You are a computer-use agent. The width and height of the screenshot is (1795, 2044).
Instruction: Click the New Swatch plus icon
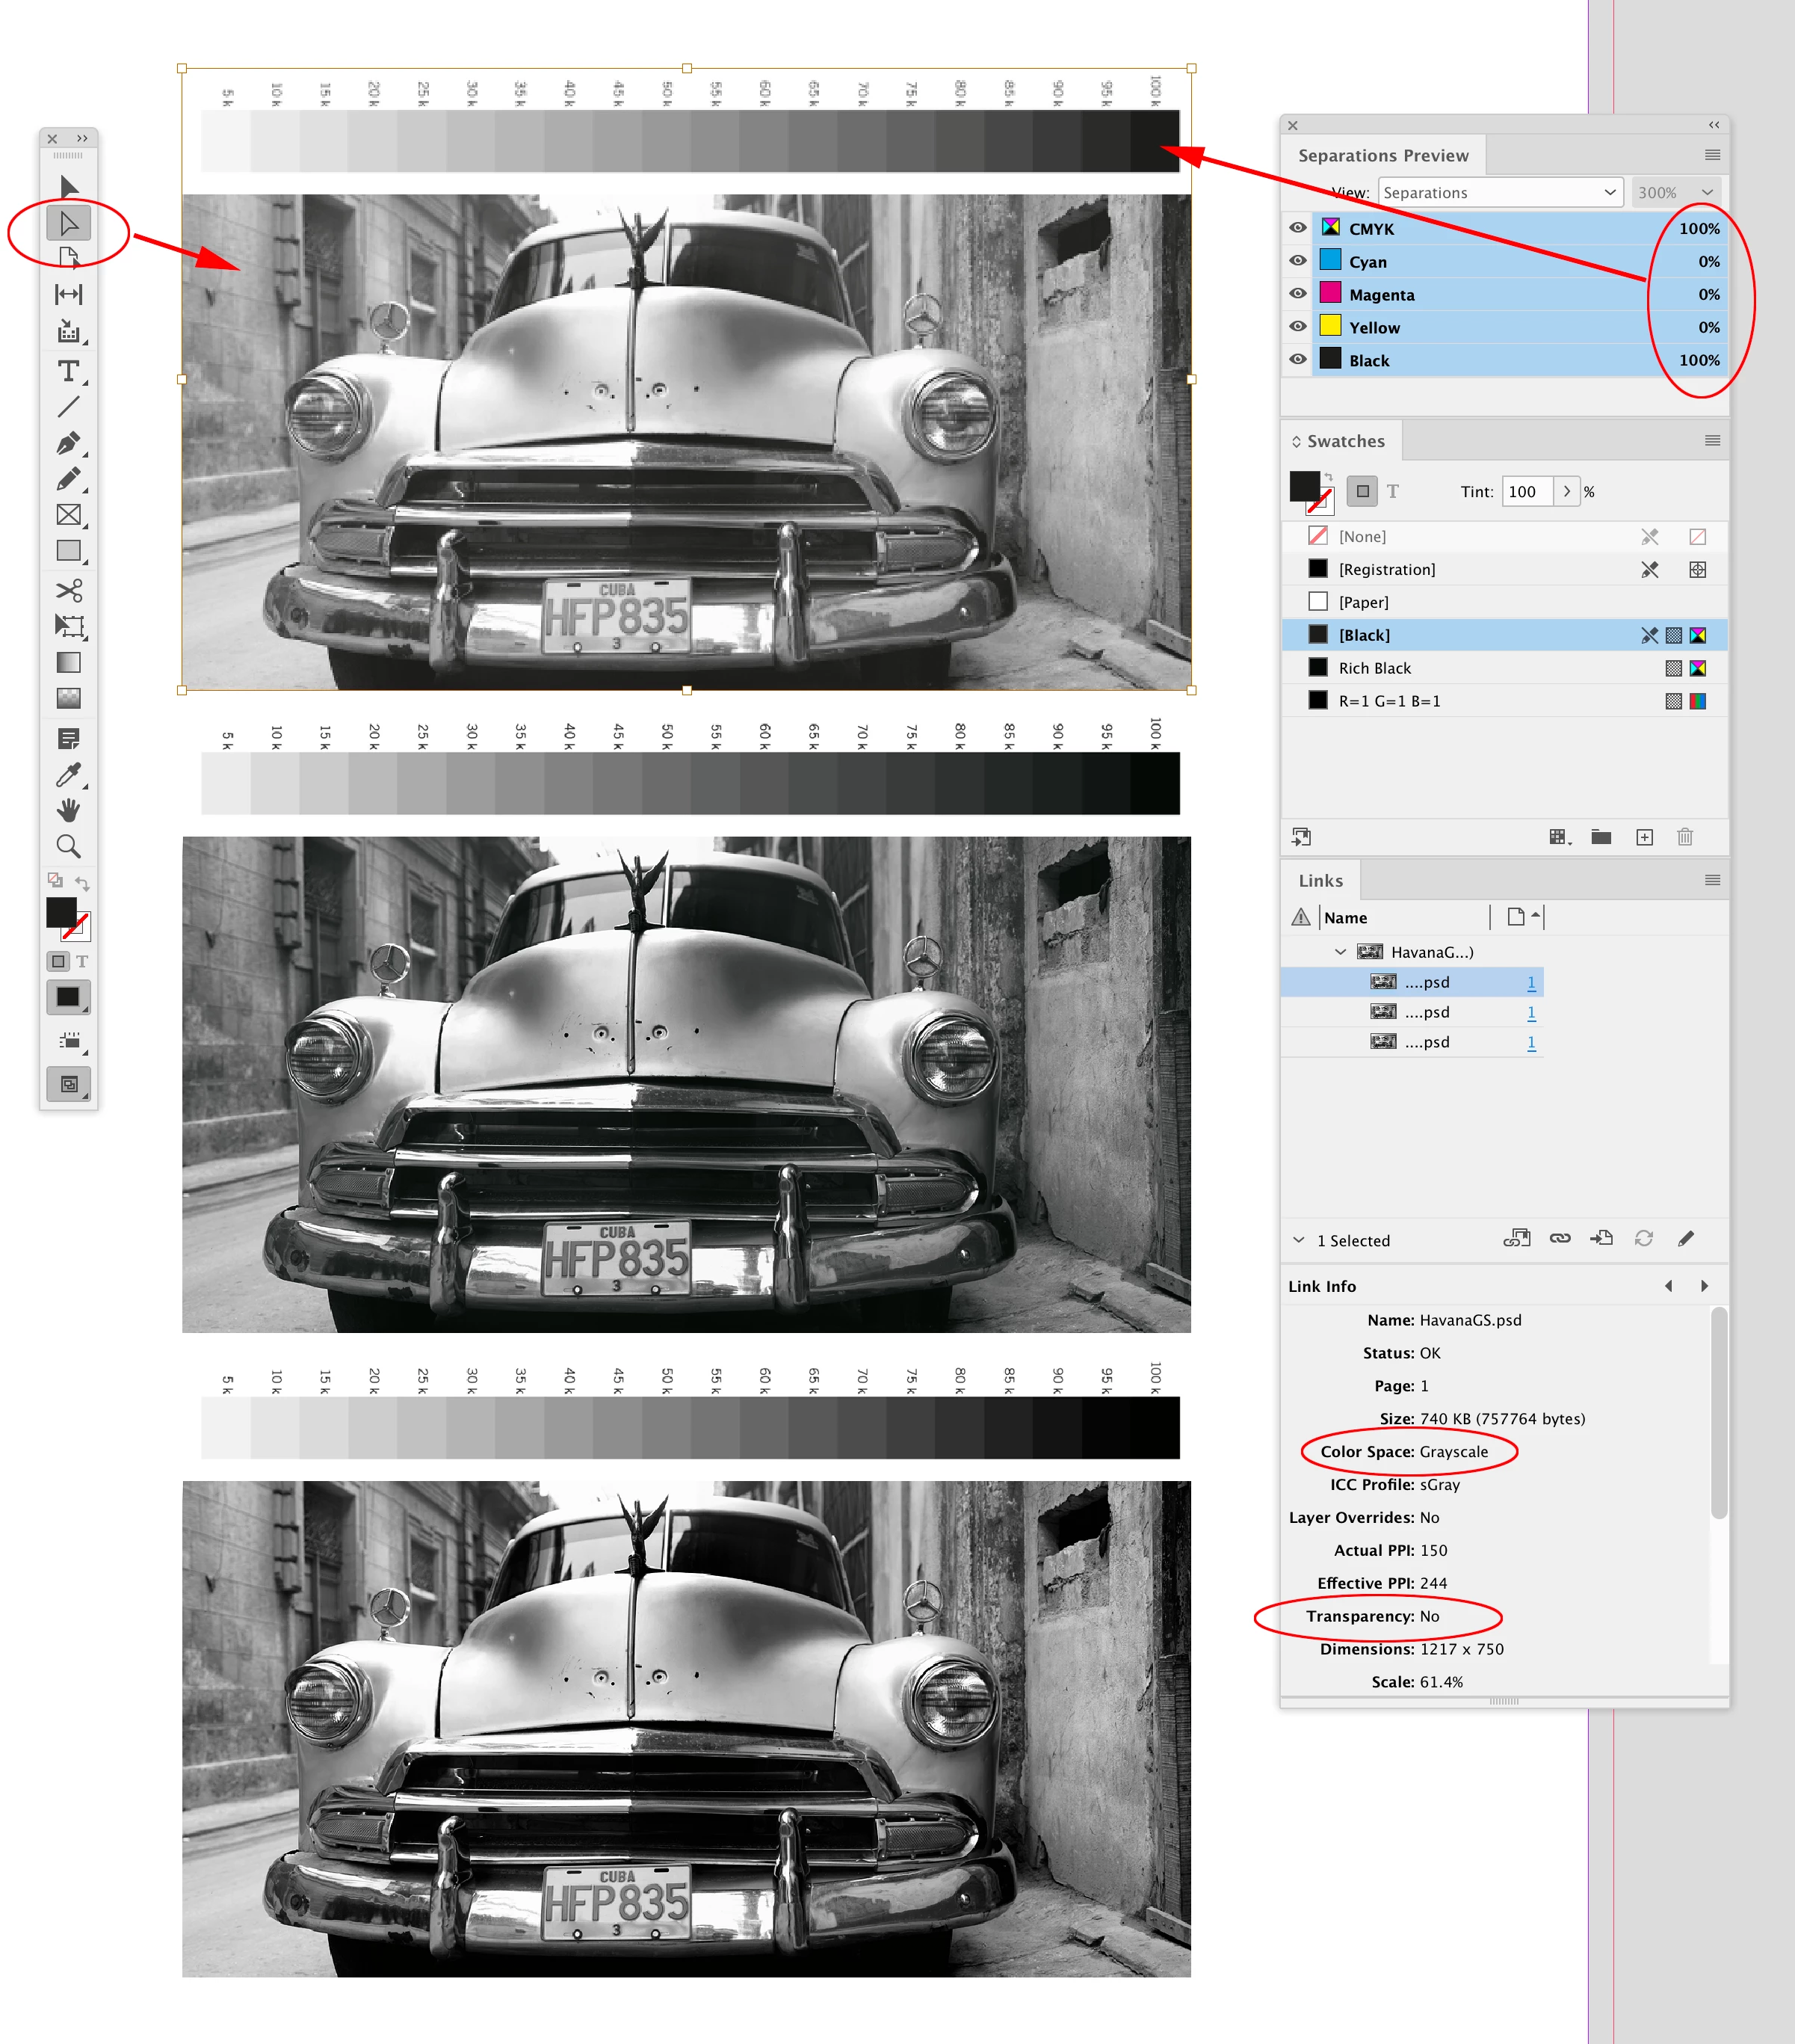tap(1644, 837)
